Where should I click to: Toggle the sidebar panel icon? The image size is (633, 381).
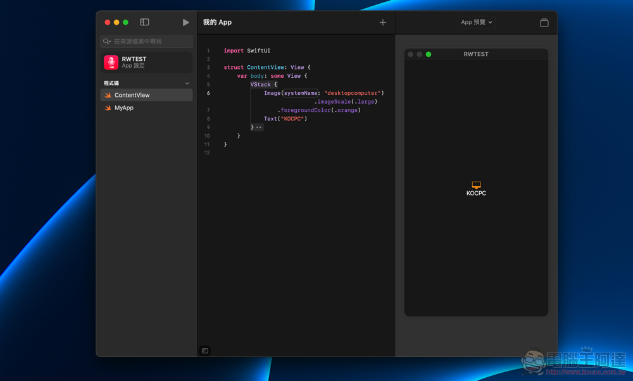click(144, 22)
